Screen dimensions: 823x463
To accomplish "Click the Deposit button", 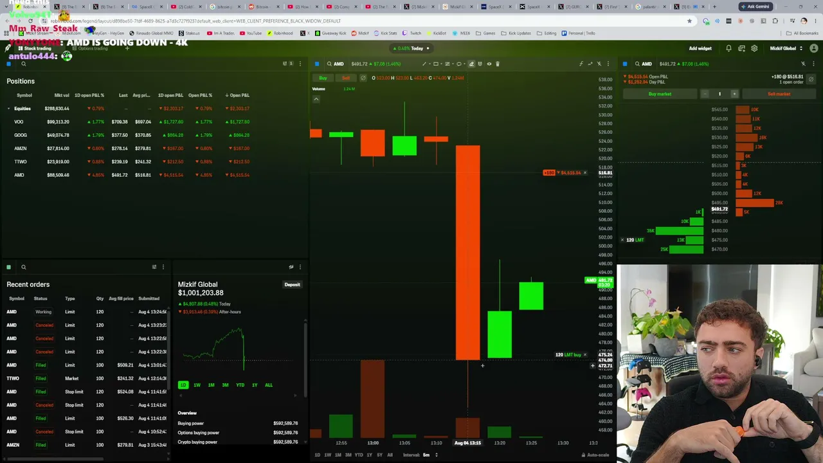I will pos(293,284).
